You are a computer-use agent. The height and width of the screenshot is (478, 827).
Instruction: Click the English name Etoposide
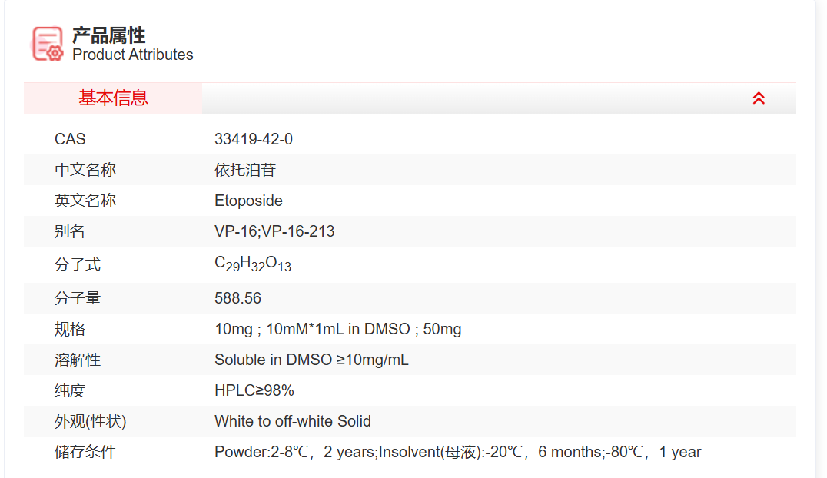point(248,201)
